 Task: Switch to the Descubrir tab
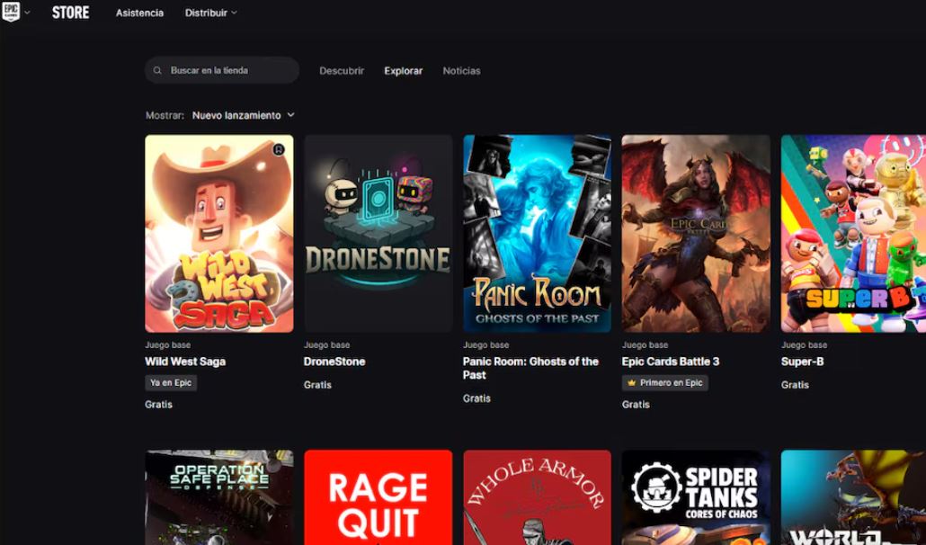342,70
